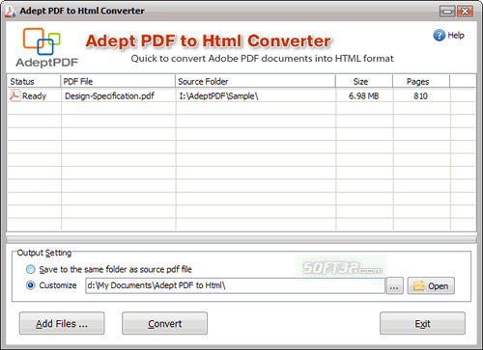Screen dimensions: 483x350
Task: Close the Adept PDF to Html Converter window
Action: (x=465, y=12)
